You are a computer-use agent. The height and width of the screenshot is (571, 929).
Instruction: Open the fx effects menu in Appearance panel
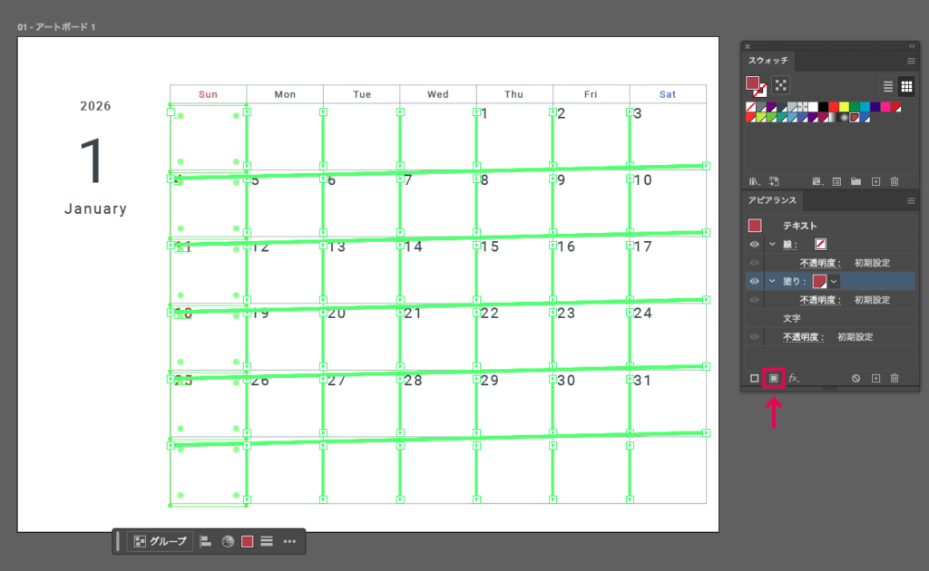coord(794,378)
